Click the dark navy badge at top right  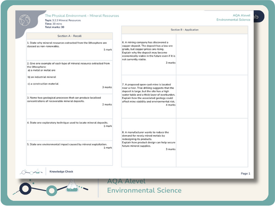pyautogui.click(x=259, y=16)
